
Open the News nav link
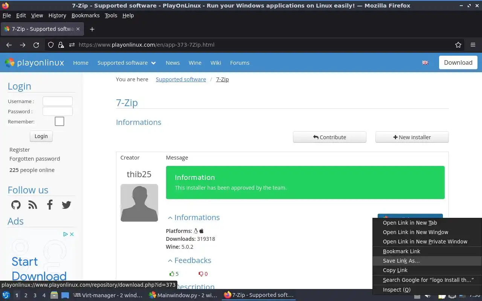tap(172, 63)
